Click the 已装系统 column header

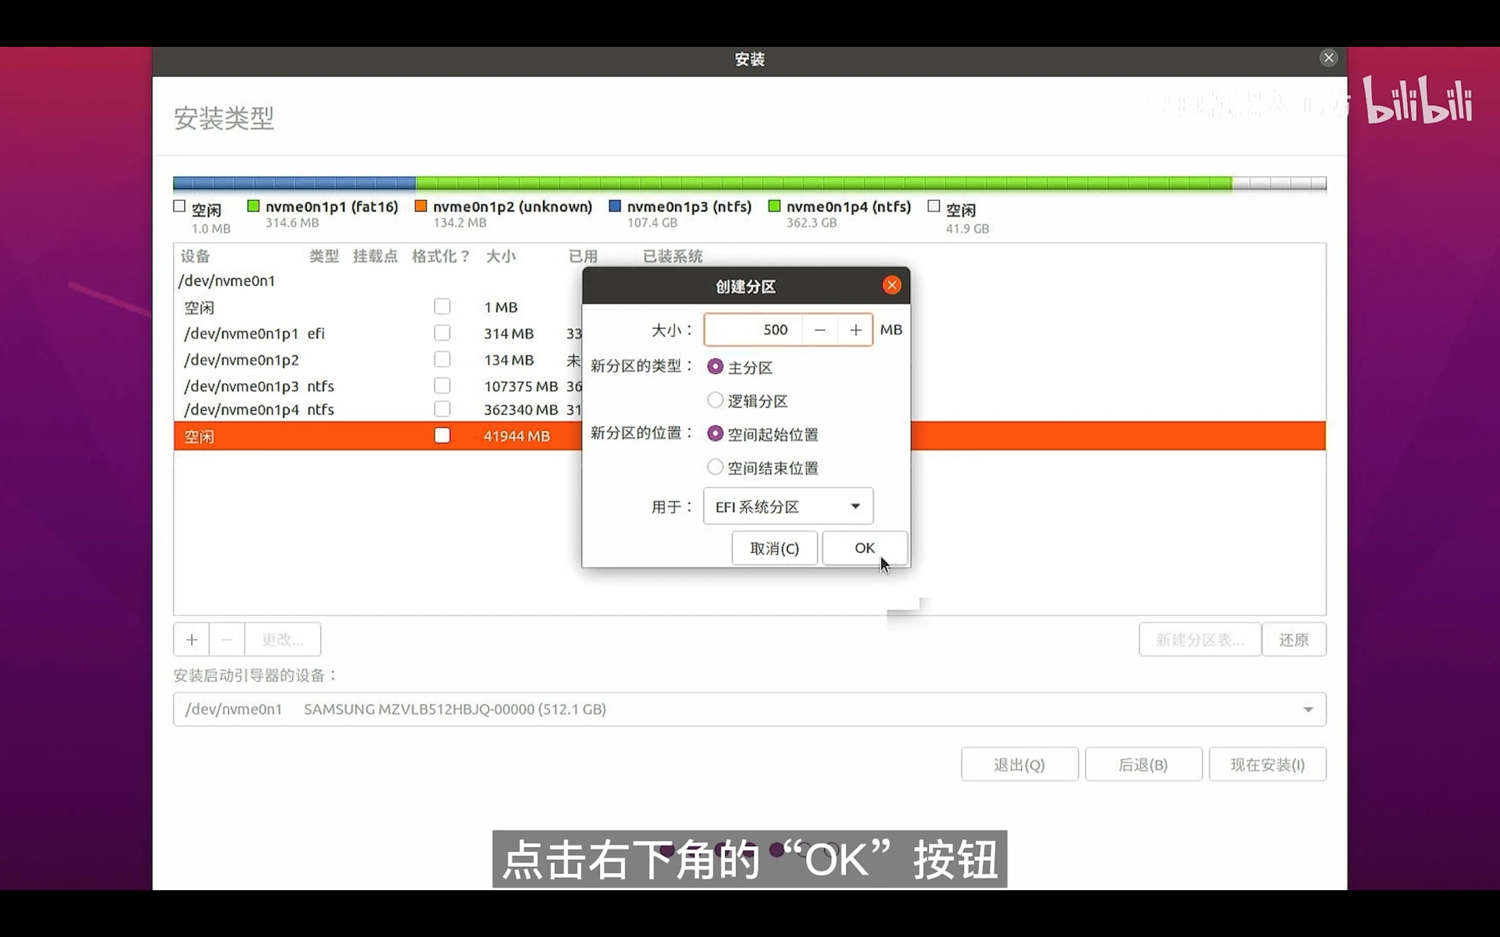[673, 256]
